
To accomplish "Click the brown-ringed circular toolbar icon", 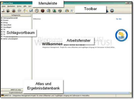I will click(x=37, y=11).
